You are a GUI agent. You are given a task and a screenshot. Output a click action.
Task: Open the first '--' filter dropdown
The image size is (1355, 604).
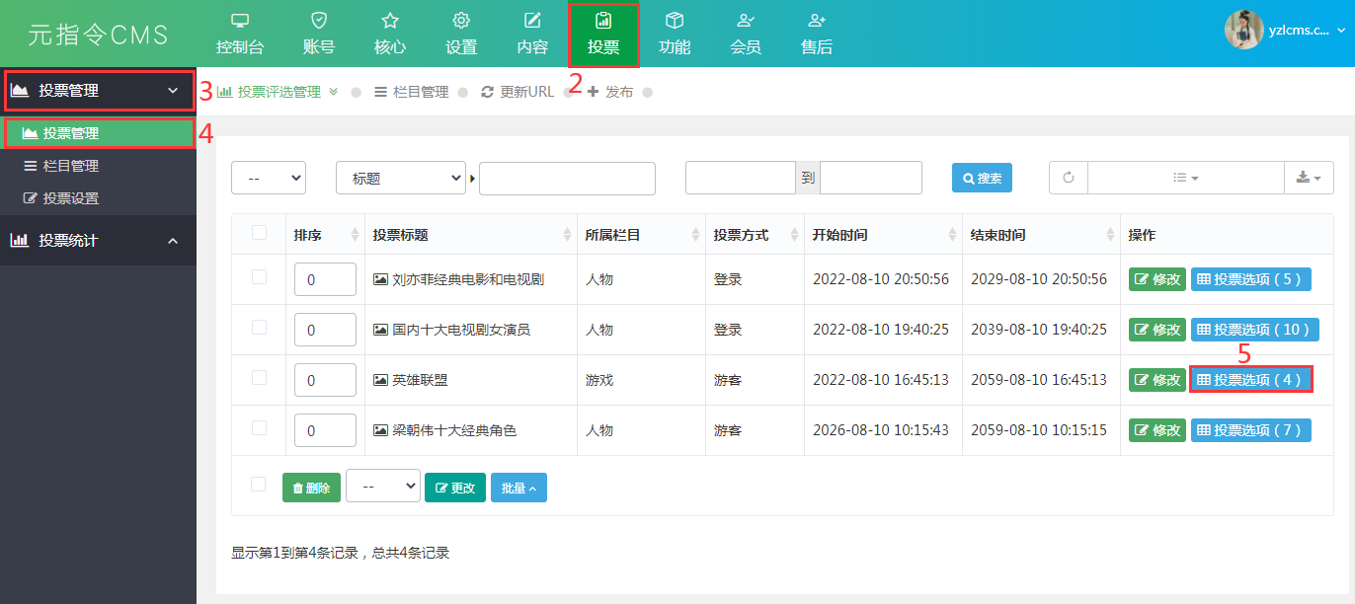pos(269,179)
